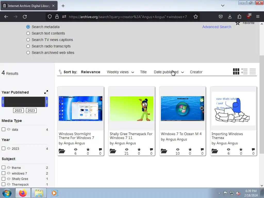264x198 pixels.
Task: Select Search text contents
Action: 28,33
